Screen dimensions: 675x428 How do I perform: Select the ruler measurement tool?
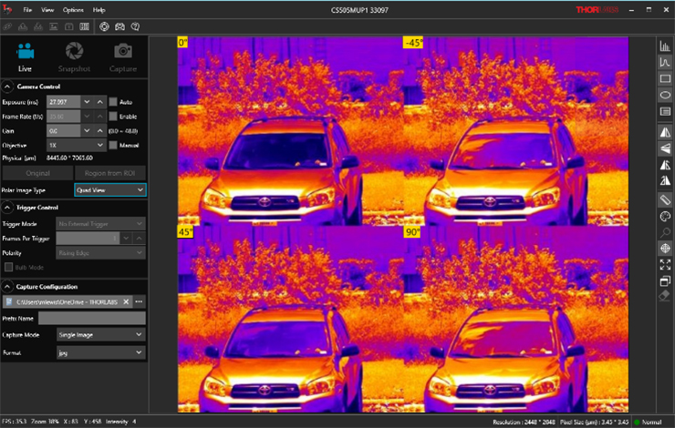[x=665, y=199]
